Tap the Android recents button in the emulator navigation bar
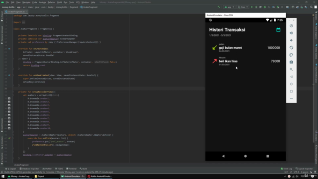The width and height of the screenshot is (318, 179). tap(268, 156)
